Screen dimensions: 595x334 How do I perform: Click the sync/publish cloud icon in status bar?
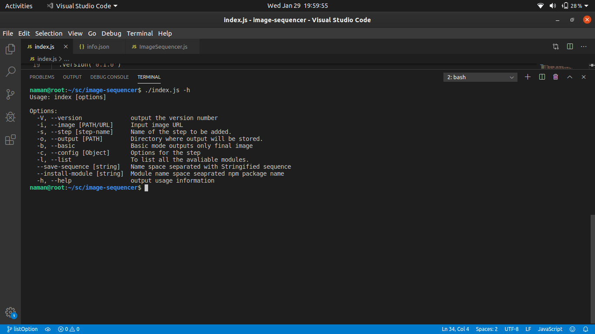[x=47, y=329]
